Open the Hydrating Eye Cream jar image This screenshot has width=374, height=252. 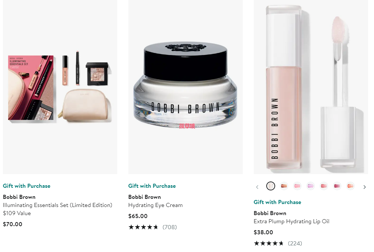[x=185, y=87]
